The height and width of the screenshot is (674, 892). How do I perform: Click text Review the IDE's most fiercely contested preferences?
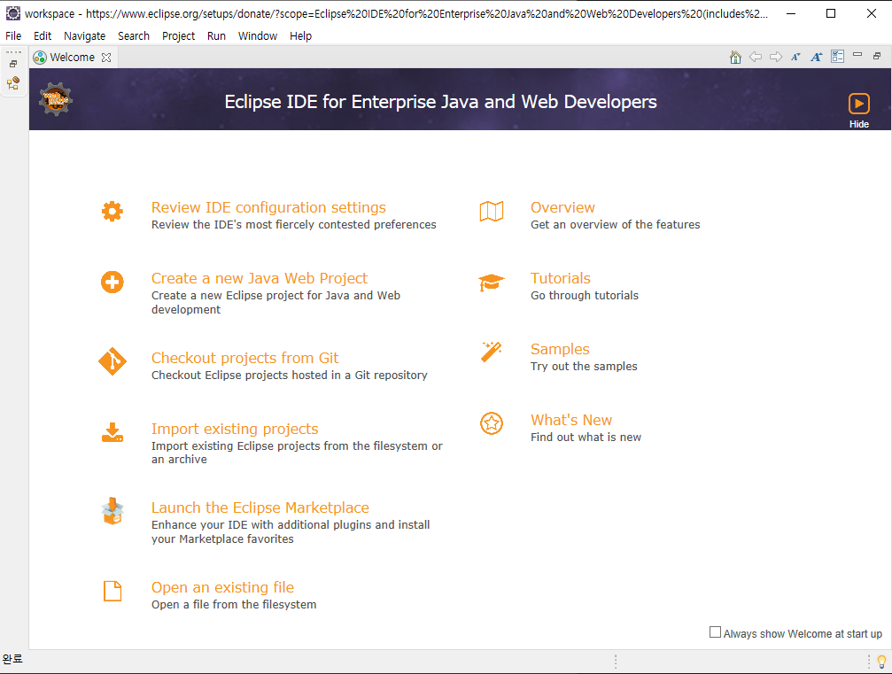(293, 225)
